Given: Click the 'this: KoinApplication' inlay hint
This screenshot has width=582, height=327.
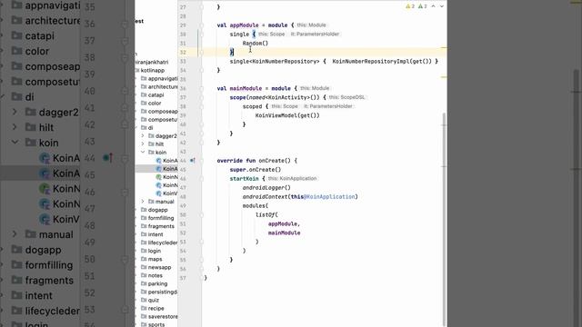Looking at the screenshot, I should pyautogui.click(x=292, y=178).
